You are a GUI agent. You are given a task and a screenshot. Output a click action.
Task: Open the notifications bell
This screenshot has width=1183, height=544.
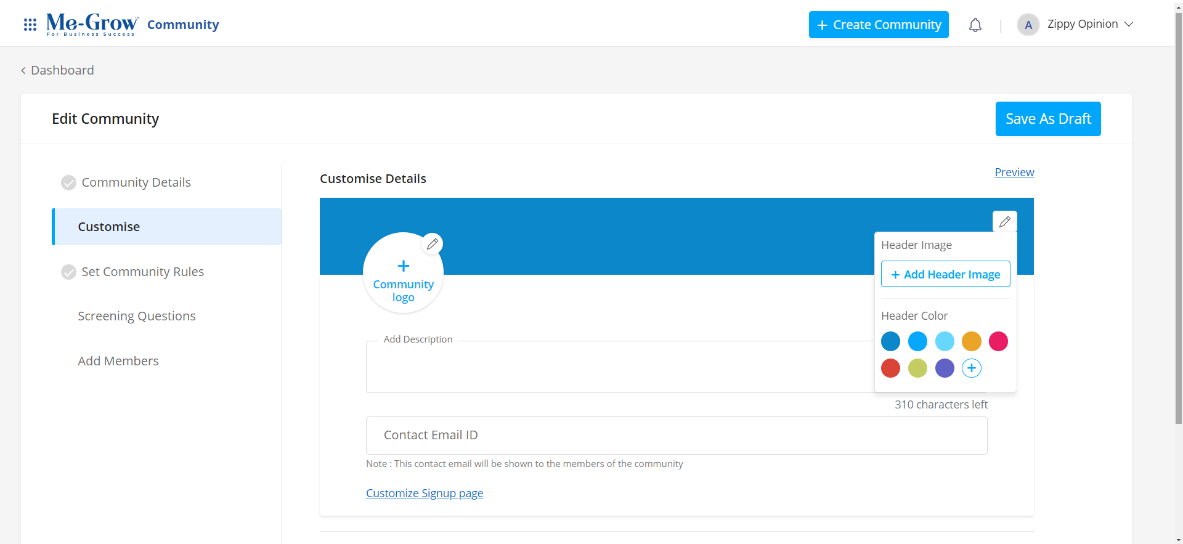(x=975, y=25)
